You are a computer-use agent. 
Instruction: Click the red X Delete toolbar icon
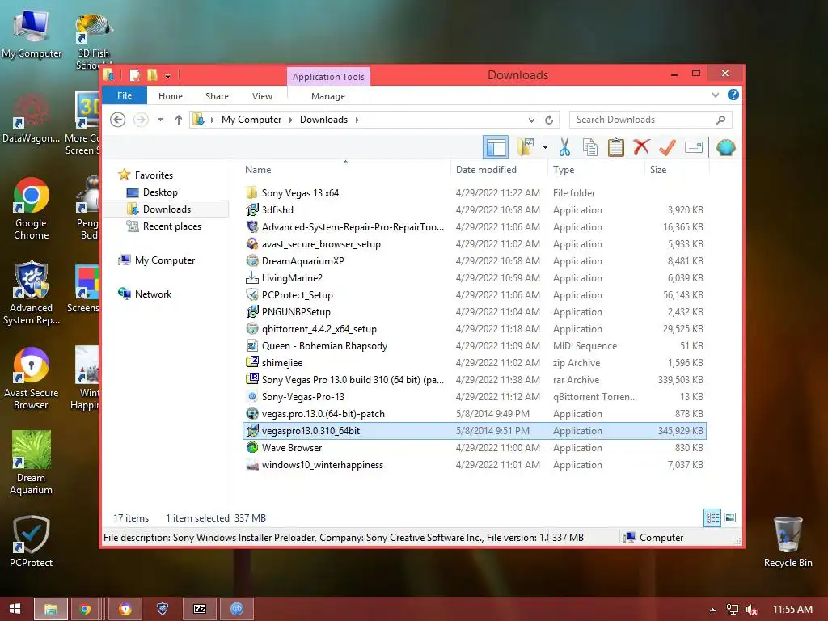tap(641, 147)
